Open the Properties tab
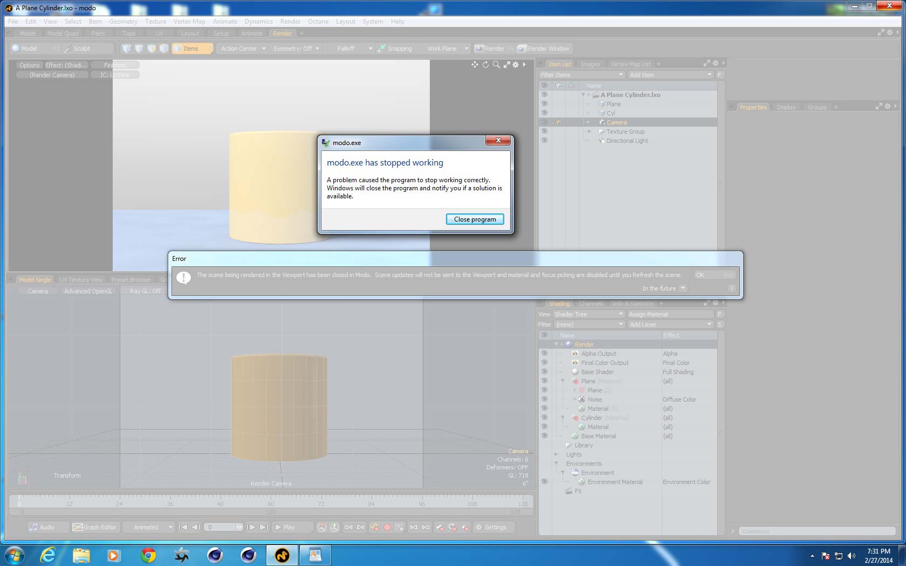 pos(753,107)
